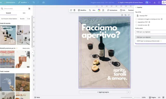
Task: Select RGB (per uso digitale) option
Action: pos(151,37)
